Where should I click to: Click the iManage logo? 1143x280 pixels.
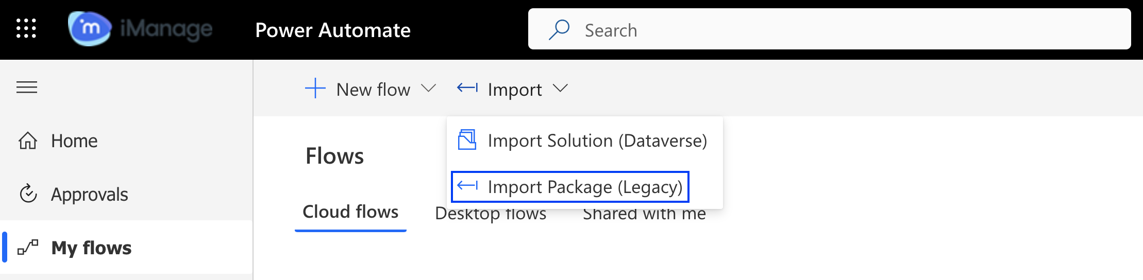pos(140,29)
